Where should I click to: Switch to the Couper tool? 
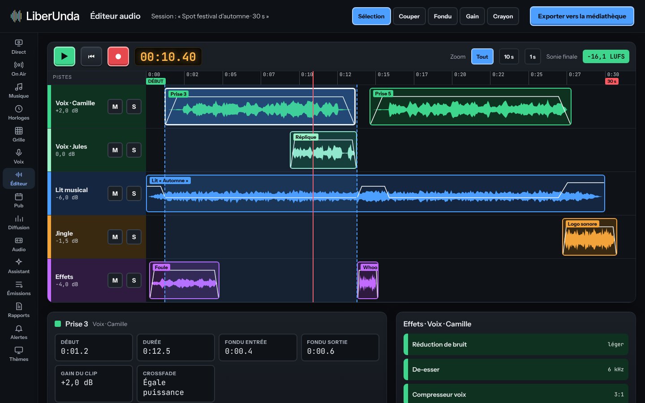[409, 16]
